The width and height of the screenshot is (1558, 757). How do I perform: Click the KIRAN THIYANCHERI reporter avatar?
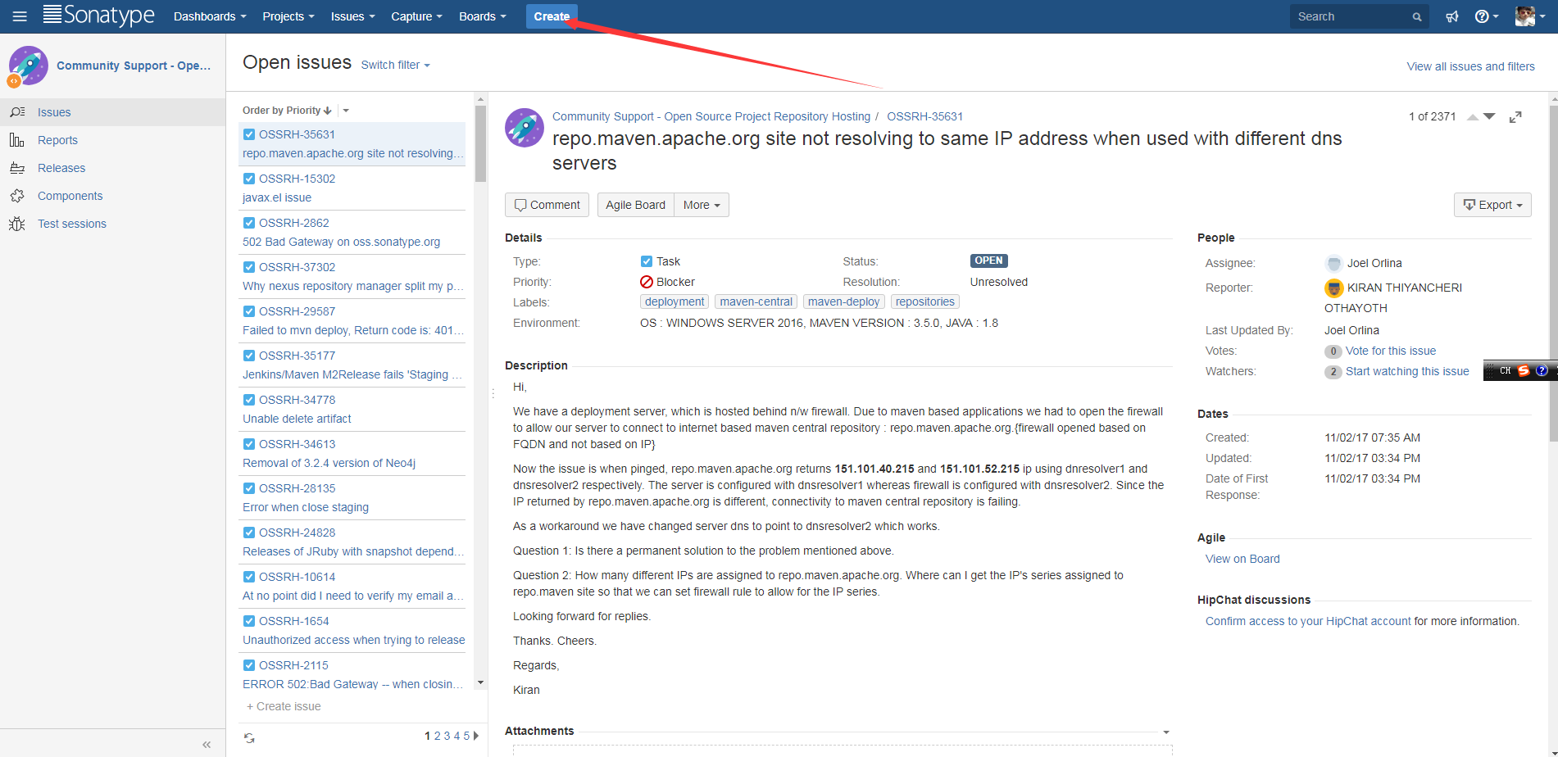(1333, 288)
